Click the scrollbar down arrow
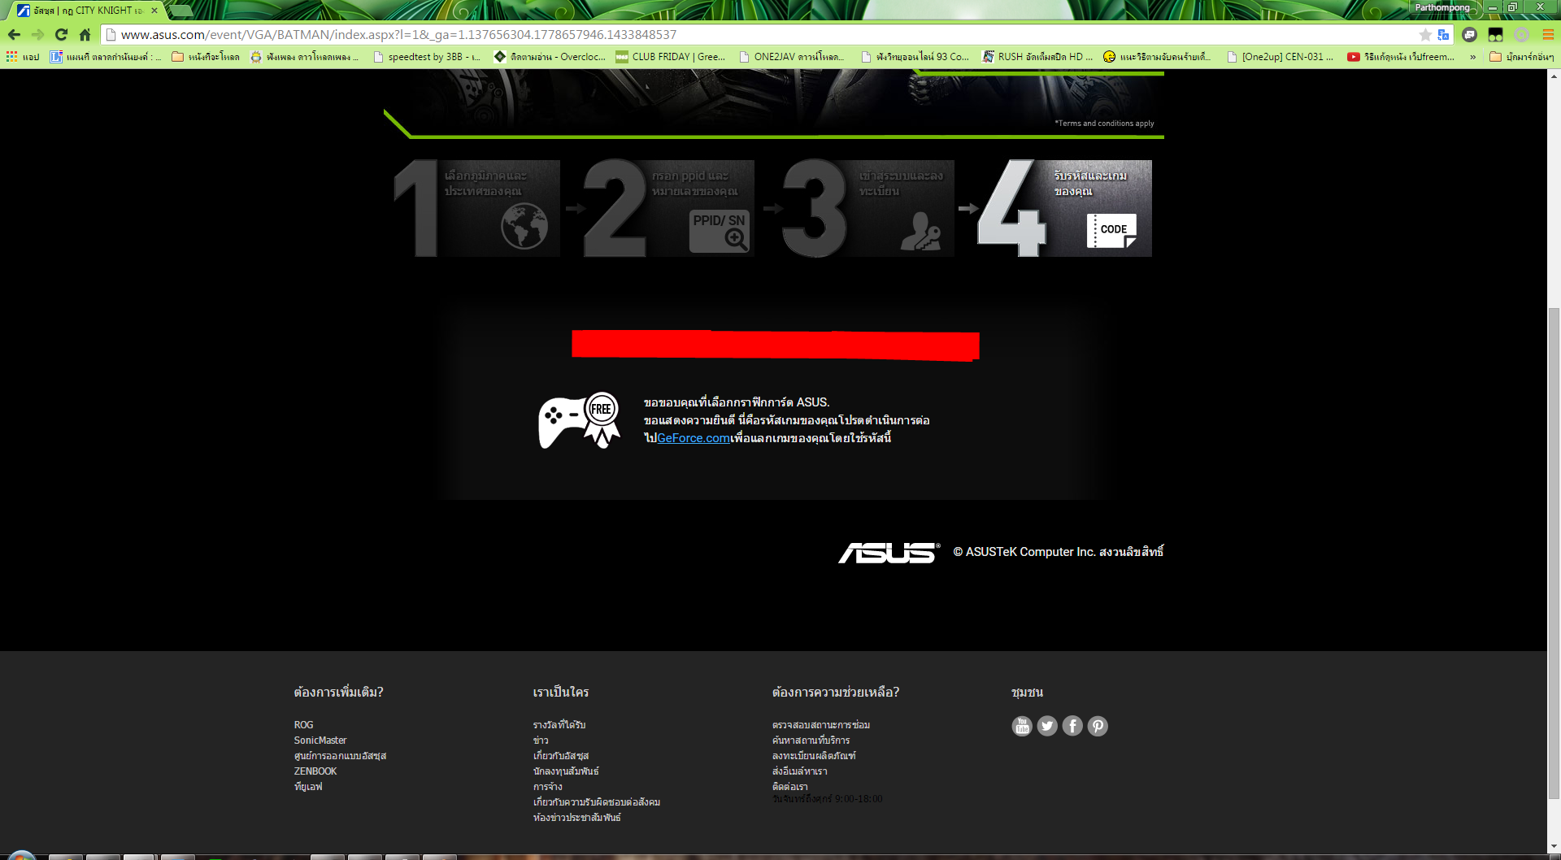Screen dimensions: 1561x860 click(x=1554, y=847)
